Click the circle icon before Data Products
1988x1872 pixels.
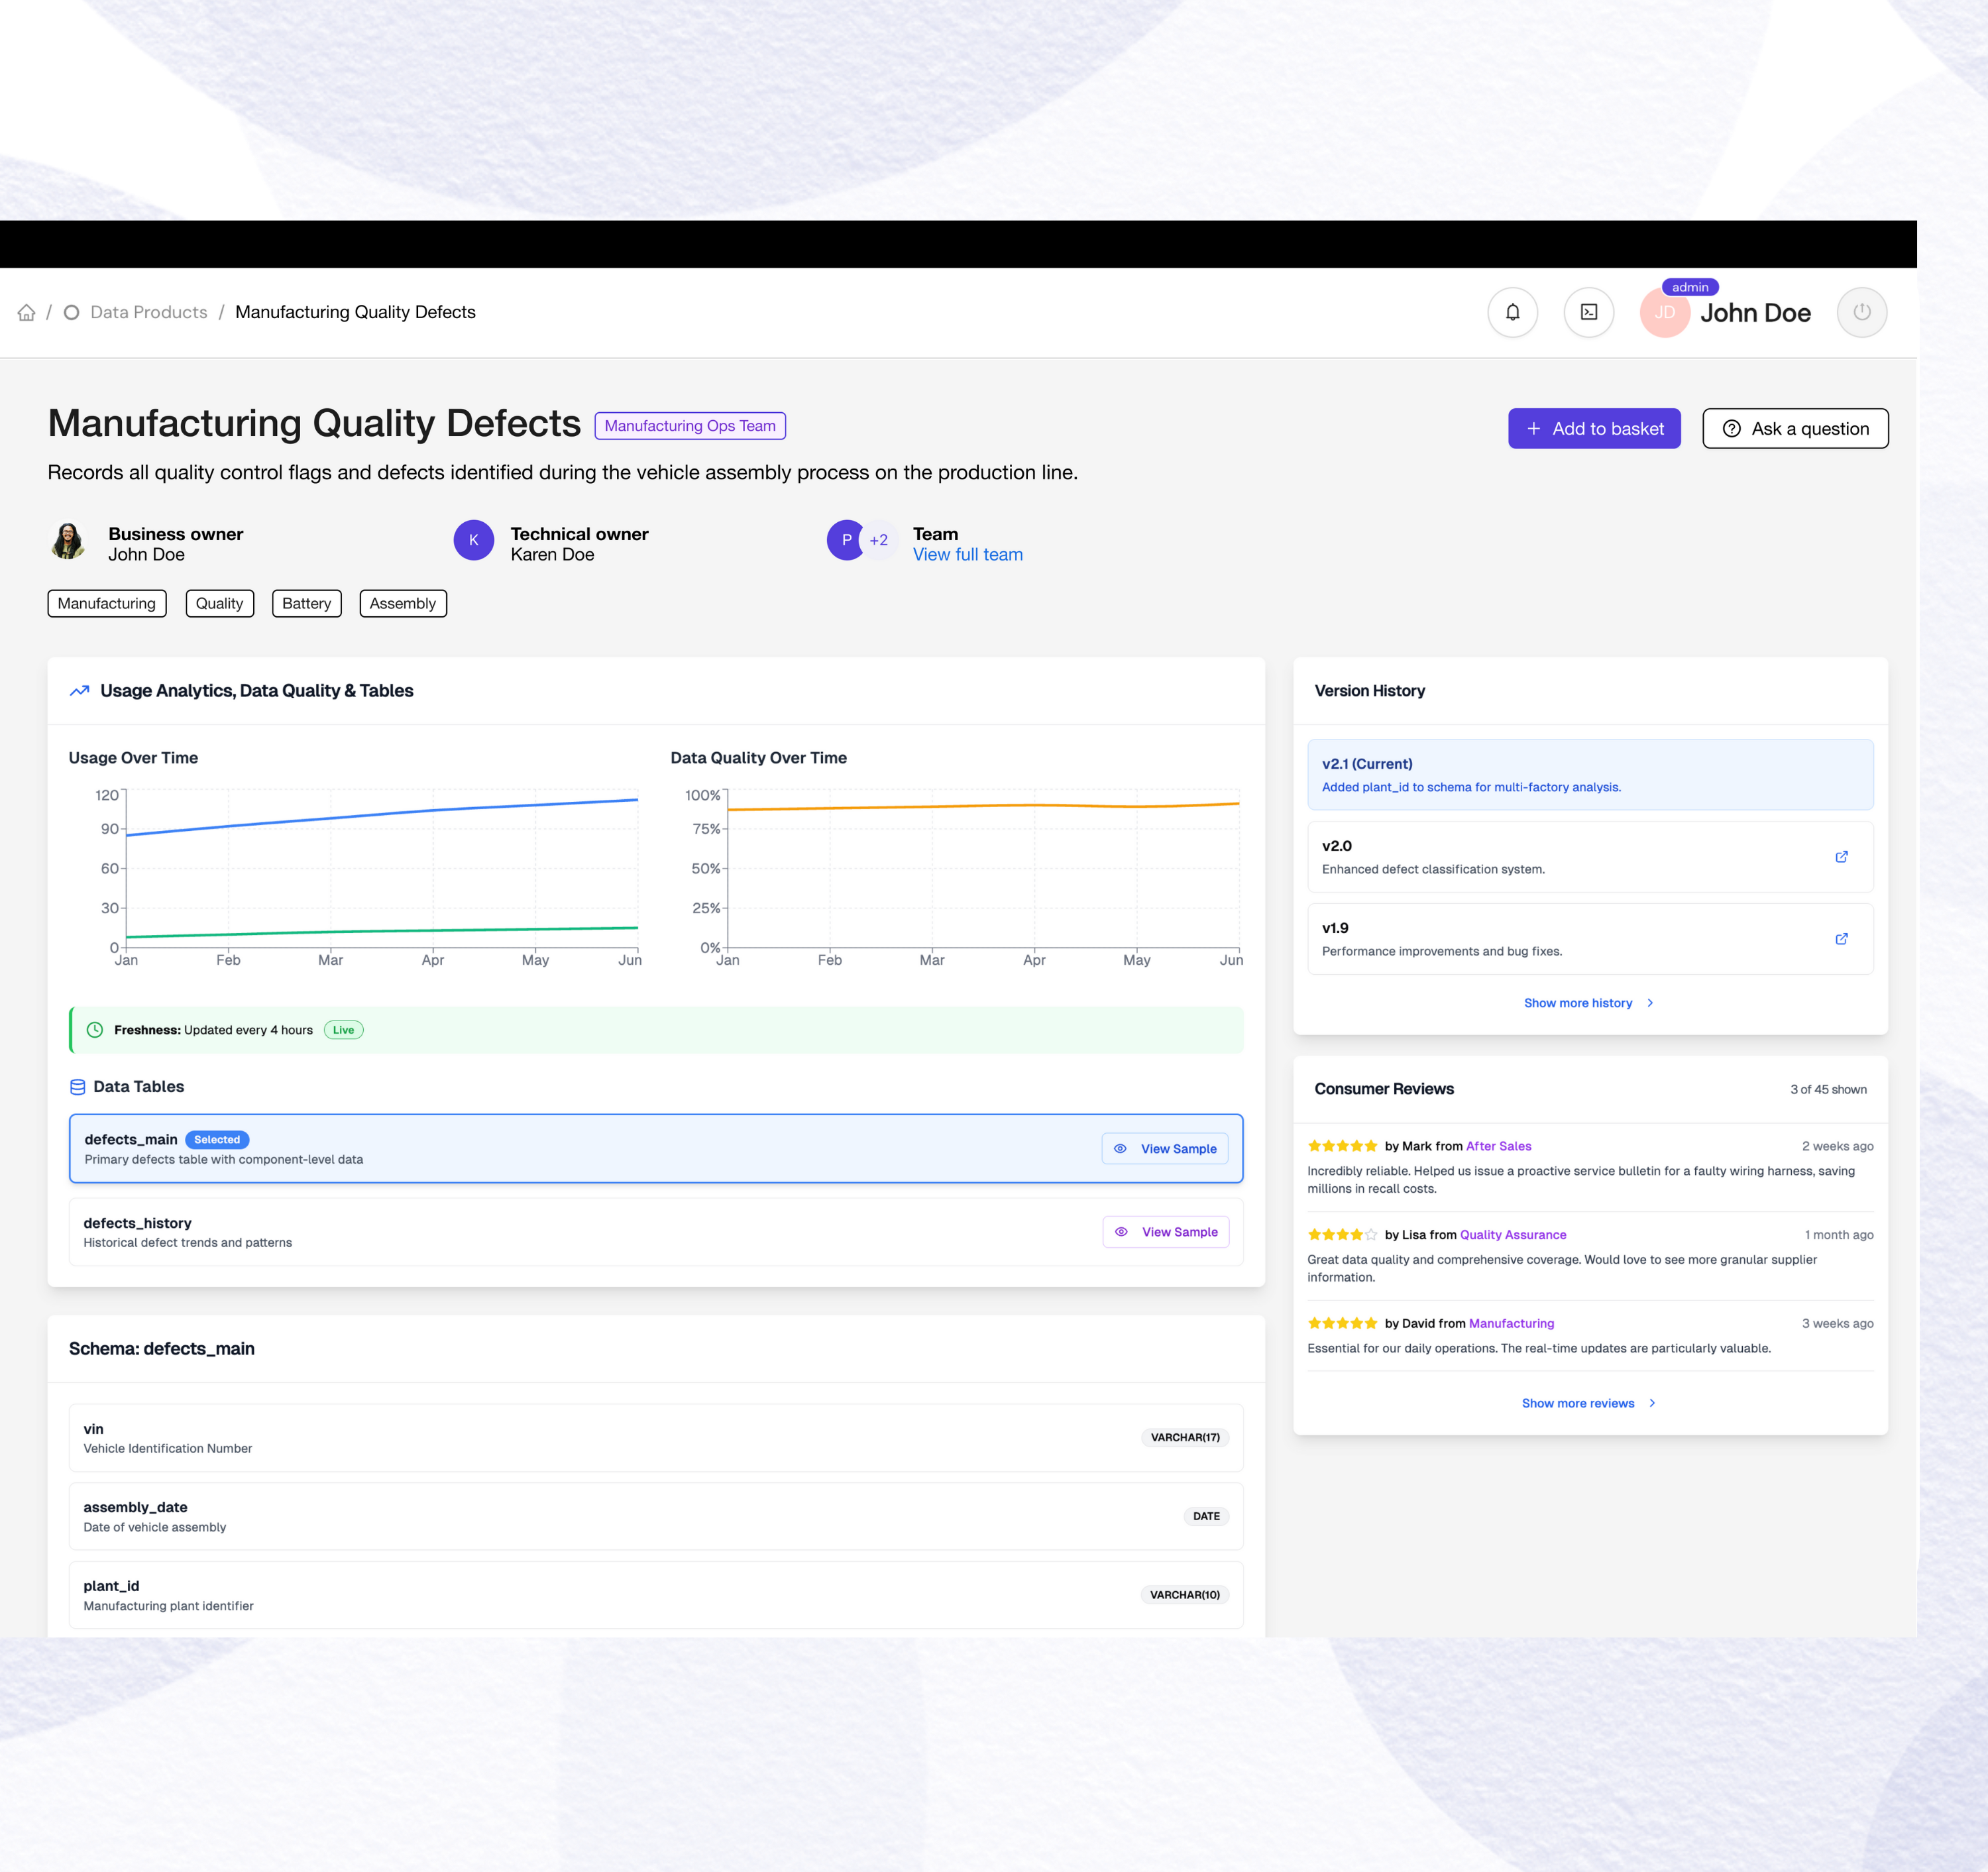71,313
